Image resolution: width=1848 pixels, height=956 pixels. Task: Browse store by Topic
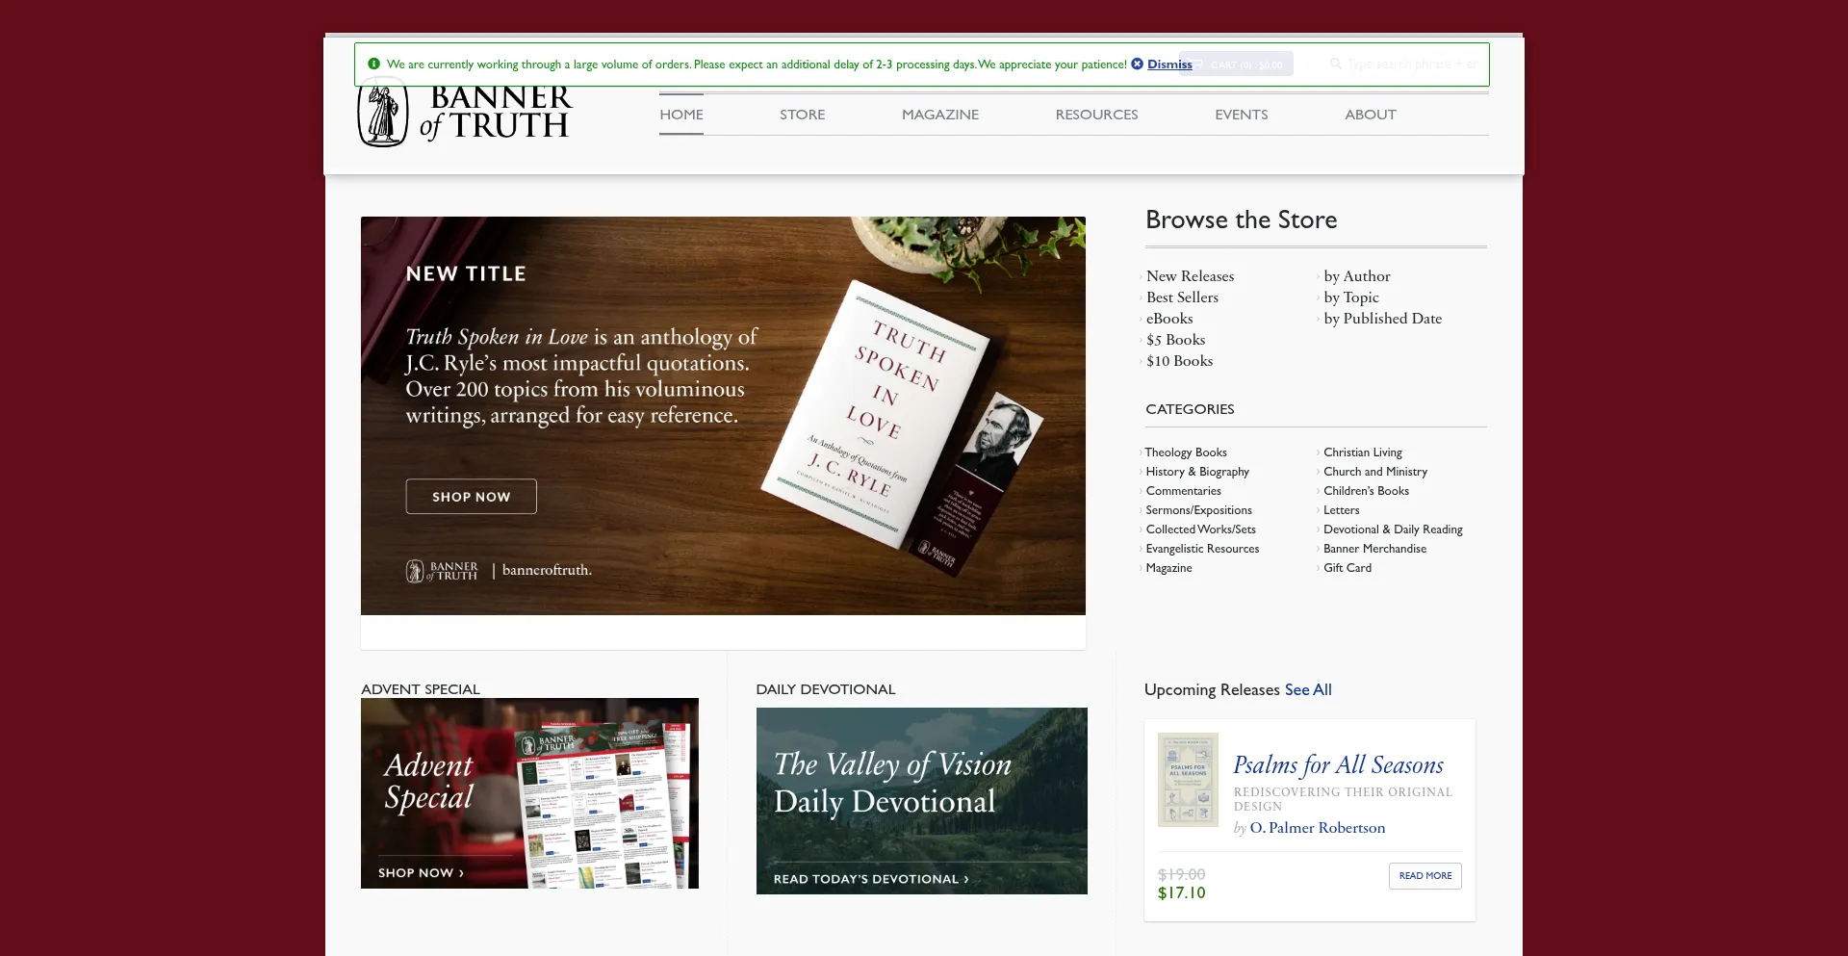click(1351, 297)
